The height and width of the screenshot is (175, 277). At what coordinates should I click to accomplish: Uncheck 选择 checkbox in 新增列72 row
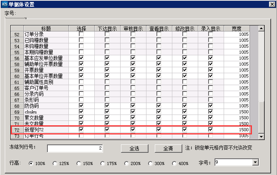pos(81,130)
